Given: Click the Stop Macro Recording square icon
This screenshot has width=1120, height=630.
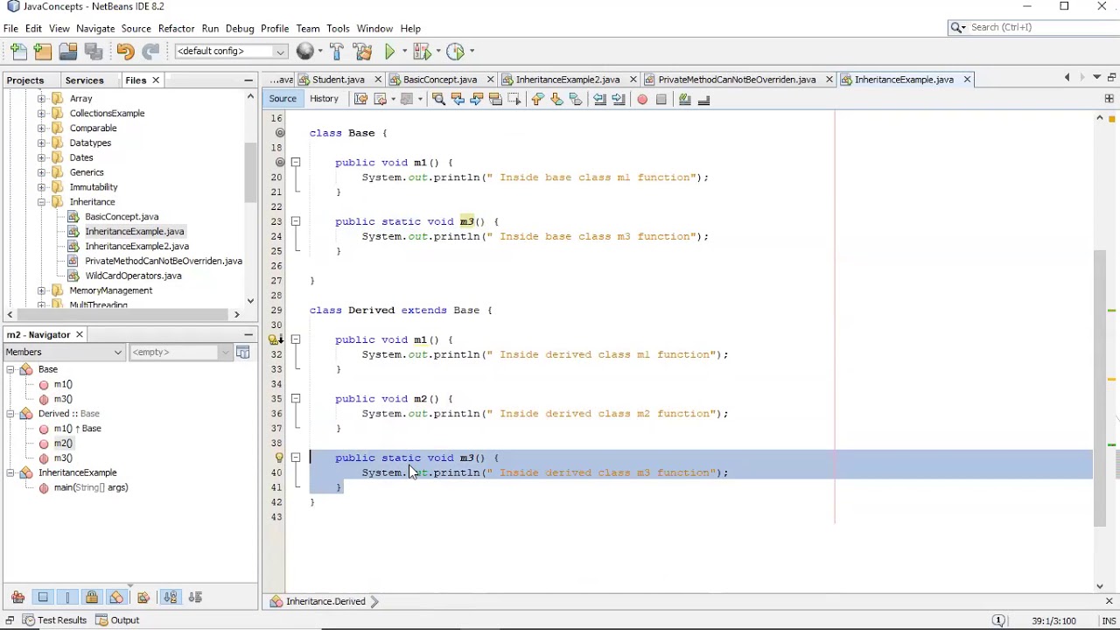Looking at the screenshot, I should [661, 100].
